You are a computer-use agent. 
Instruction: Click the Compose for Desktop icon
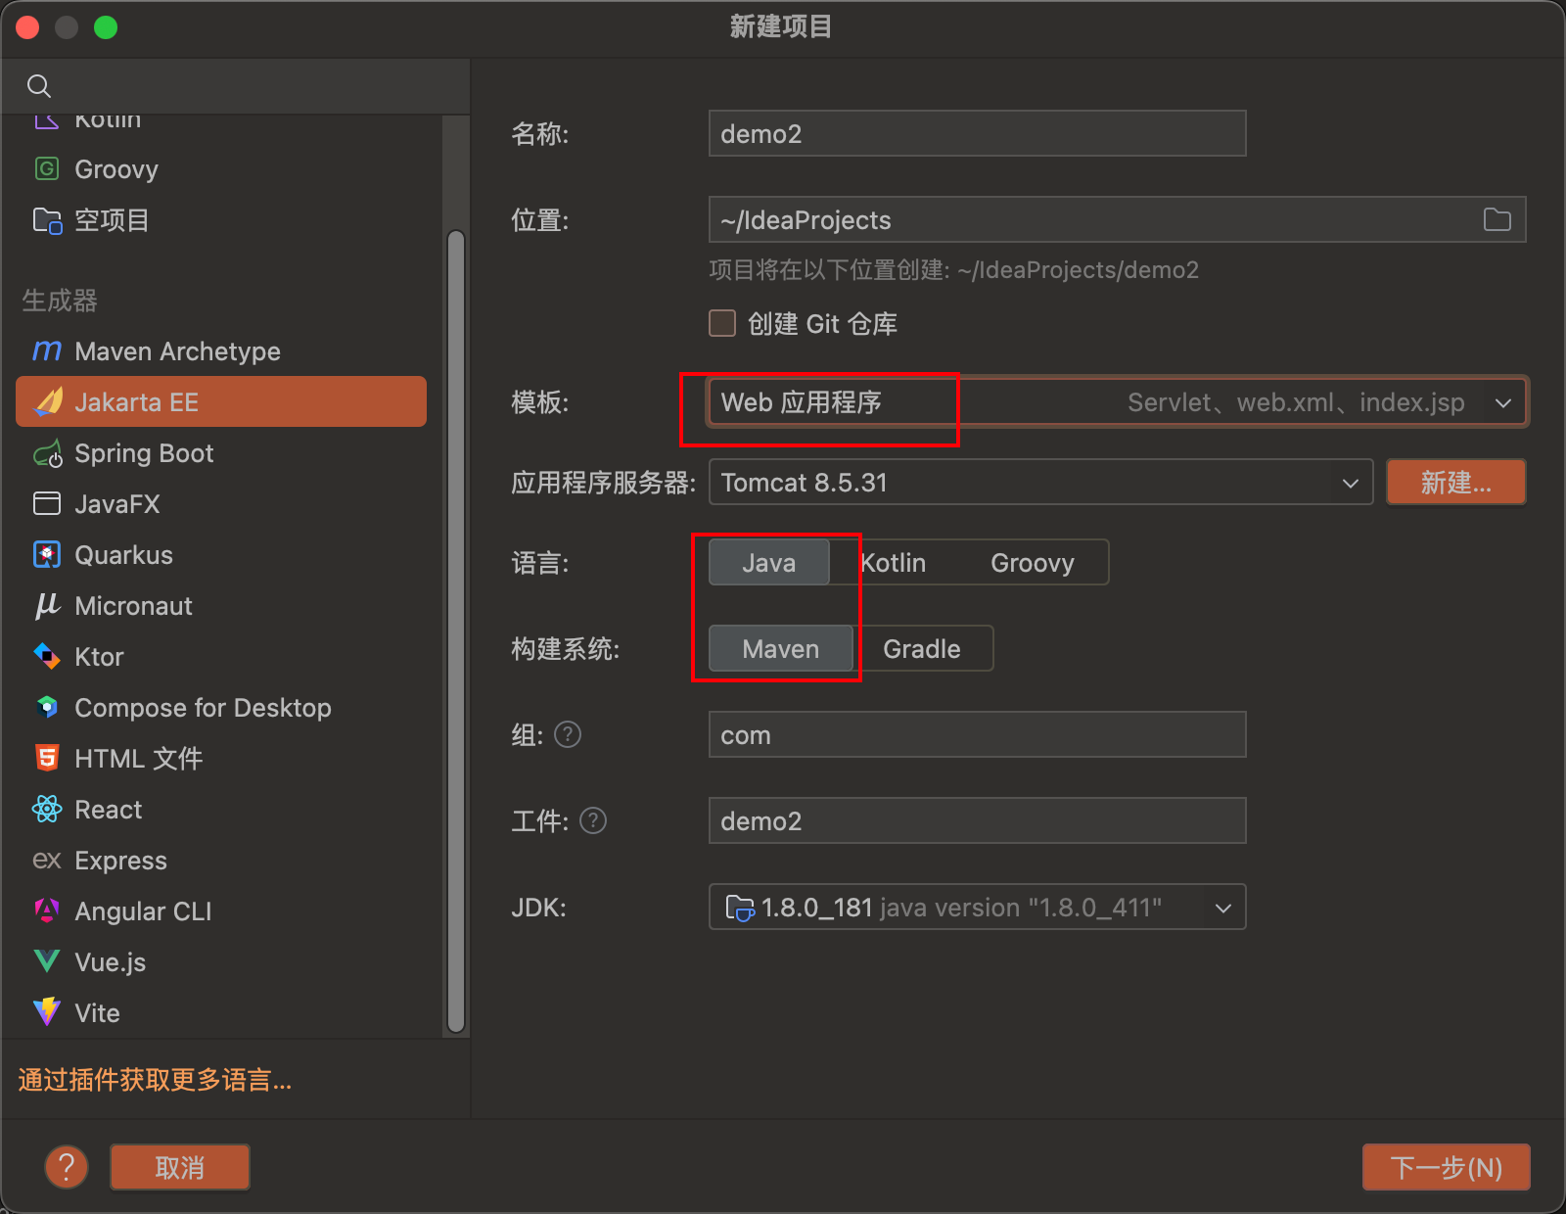click(x=46, y=708)
